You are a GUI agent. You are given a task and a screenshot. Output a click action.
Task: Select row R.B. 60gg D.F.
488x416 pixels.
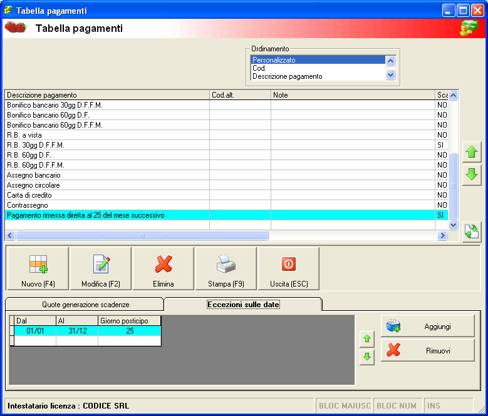[227, 155]
